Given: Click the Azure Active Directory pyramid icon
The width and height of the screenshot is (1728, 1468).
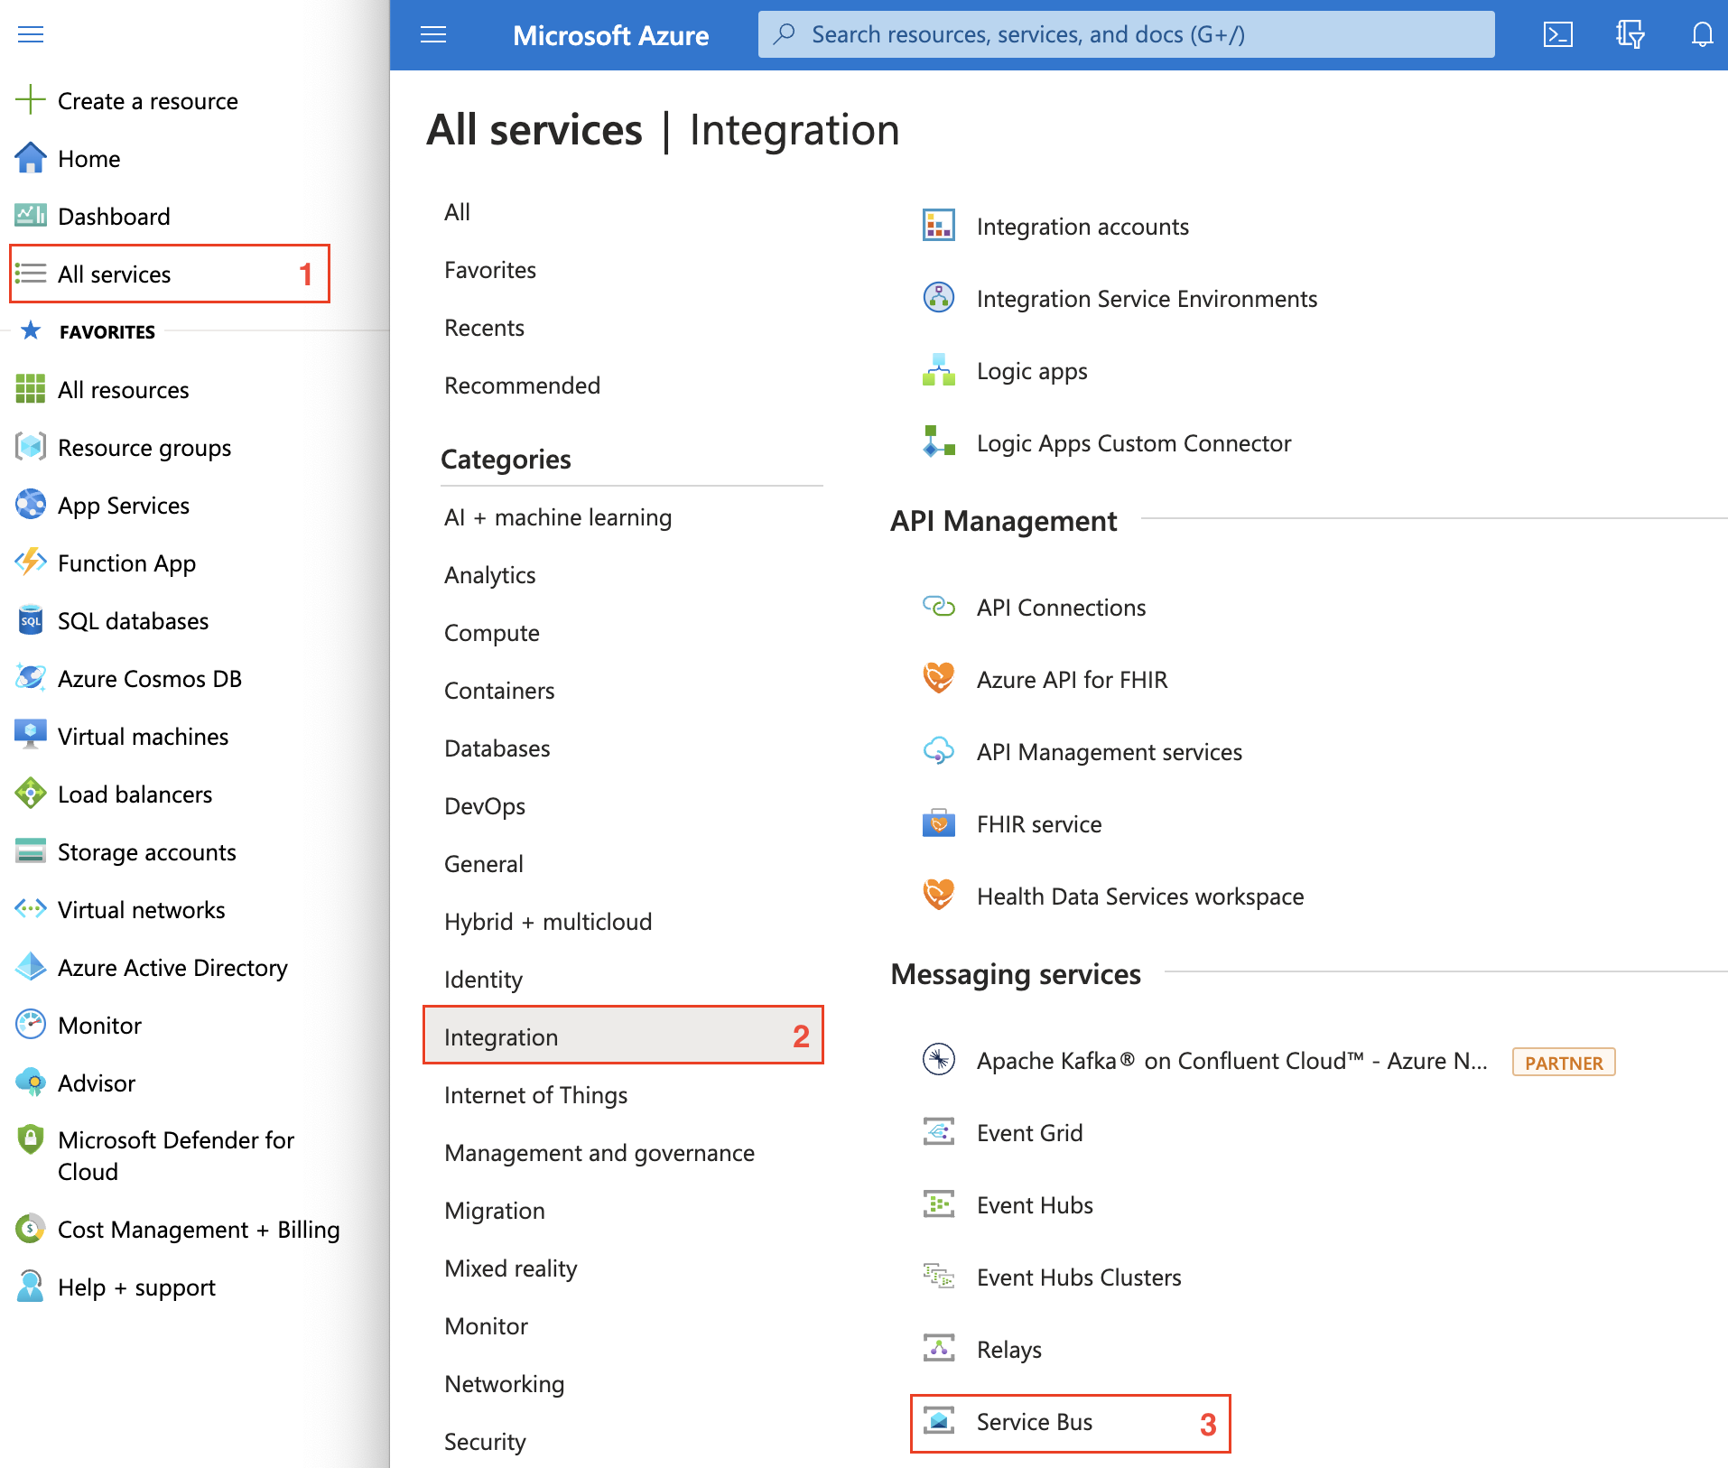Looking at the screenshot, I should coord(31,967).
